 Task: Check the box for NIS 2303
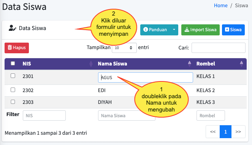(x=13, y=102)
